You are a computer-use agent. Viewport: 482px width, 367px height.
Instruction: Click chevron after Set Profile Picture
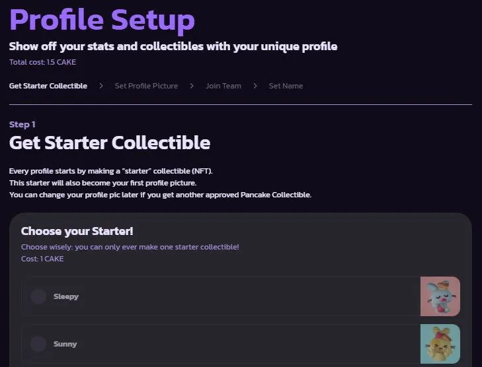pos(192,86)
